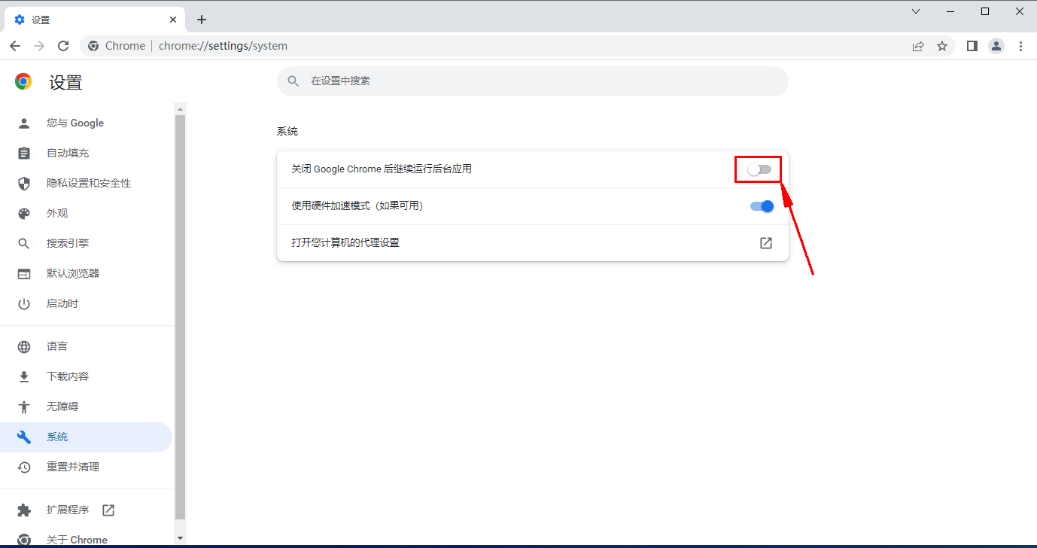Reload the current page

coord(63,46)
